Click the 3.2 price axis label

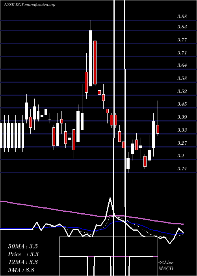[180, 156]
